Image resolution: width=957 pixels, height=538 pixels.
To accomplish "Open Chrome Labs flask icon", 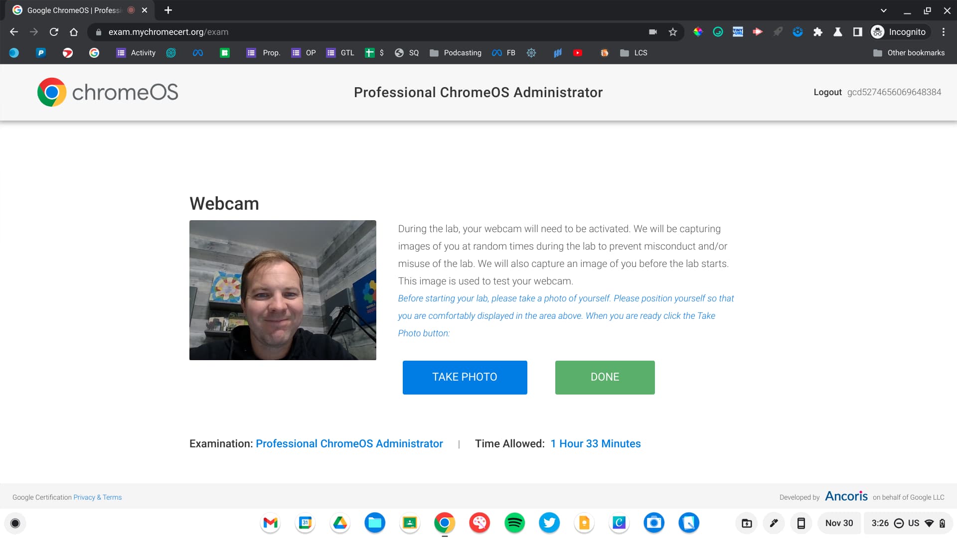I will (838, 32).
